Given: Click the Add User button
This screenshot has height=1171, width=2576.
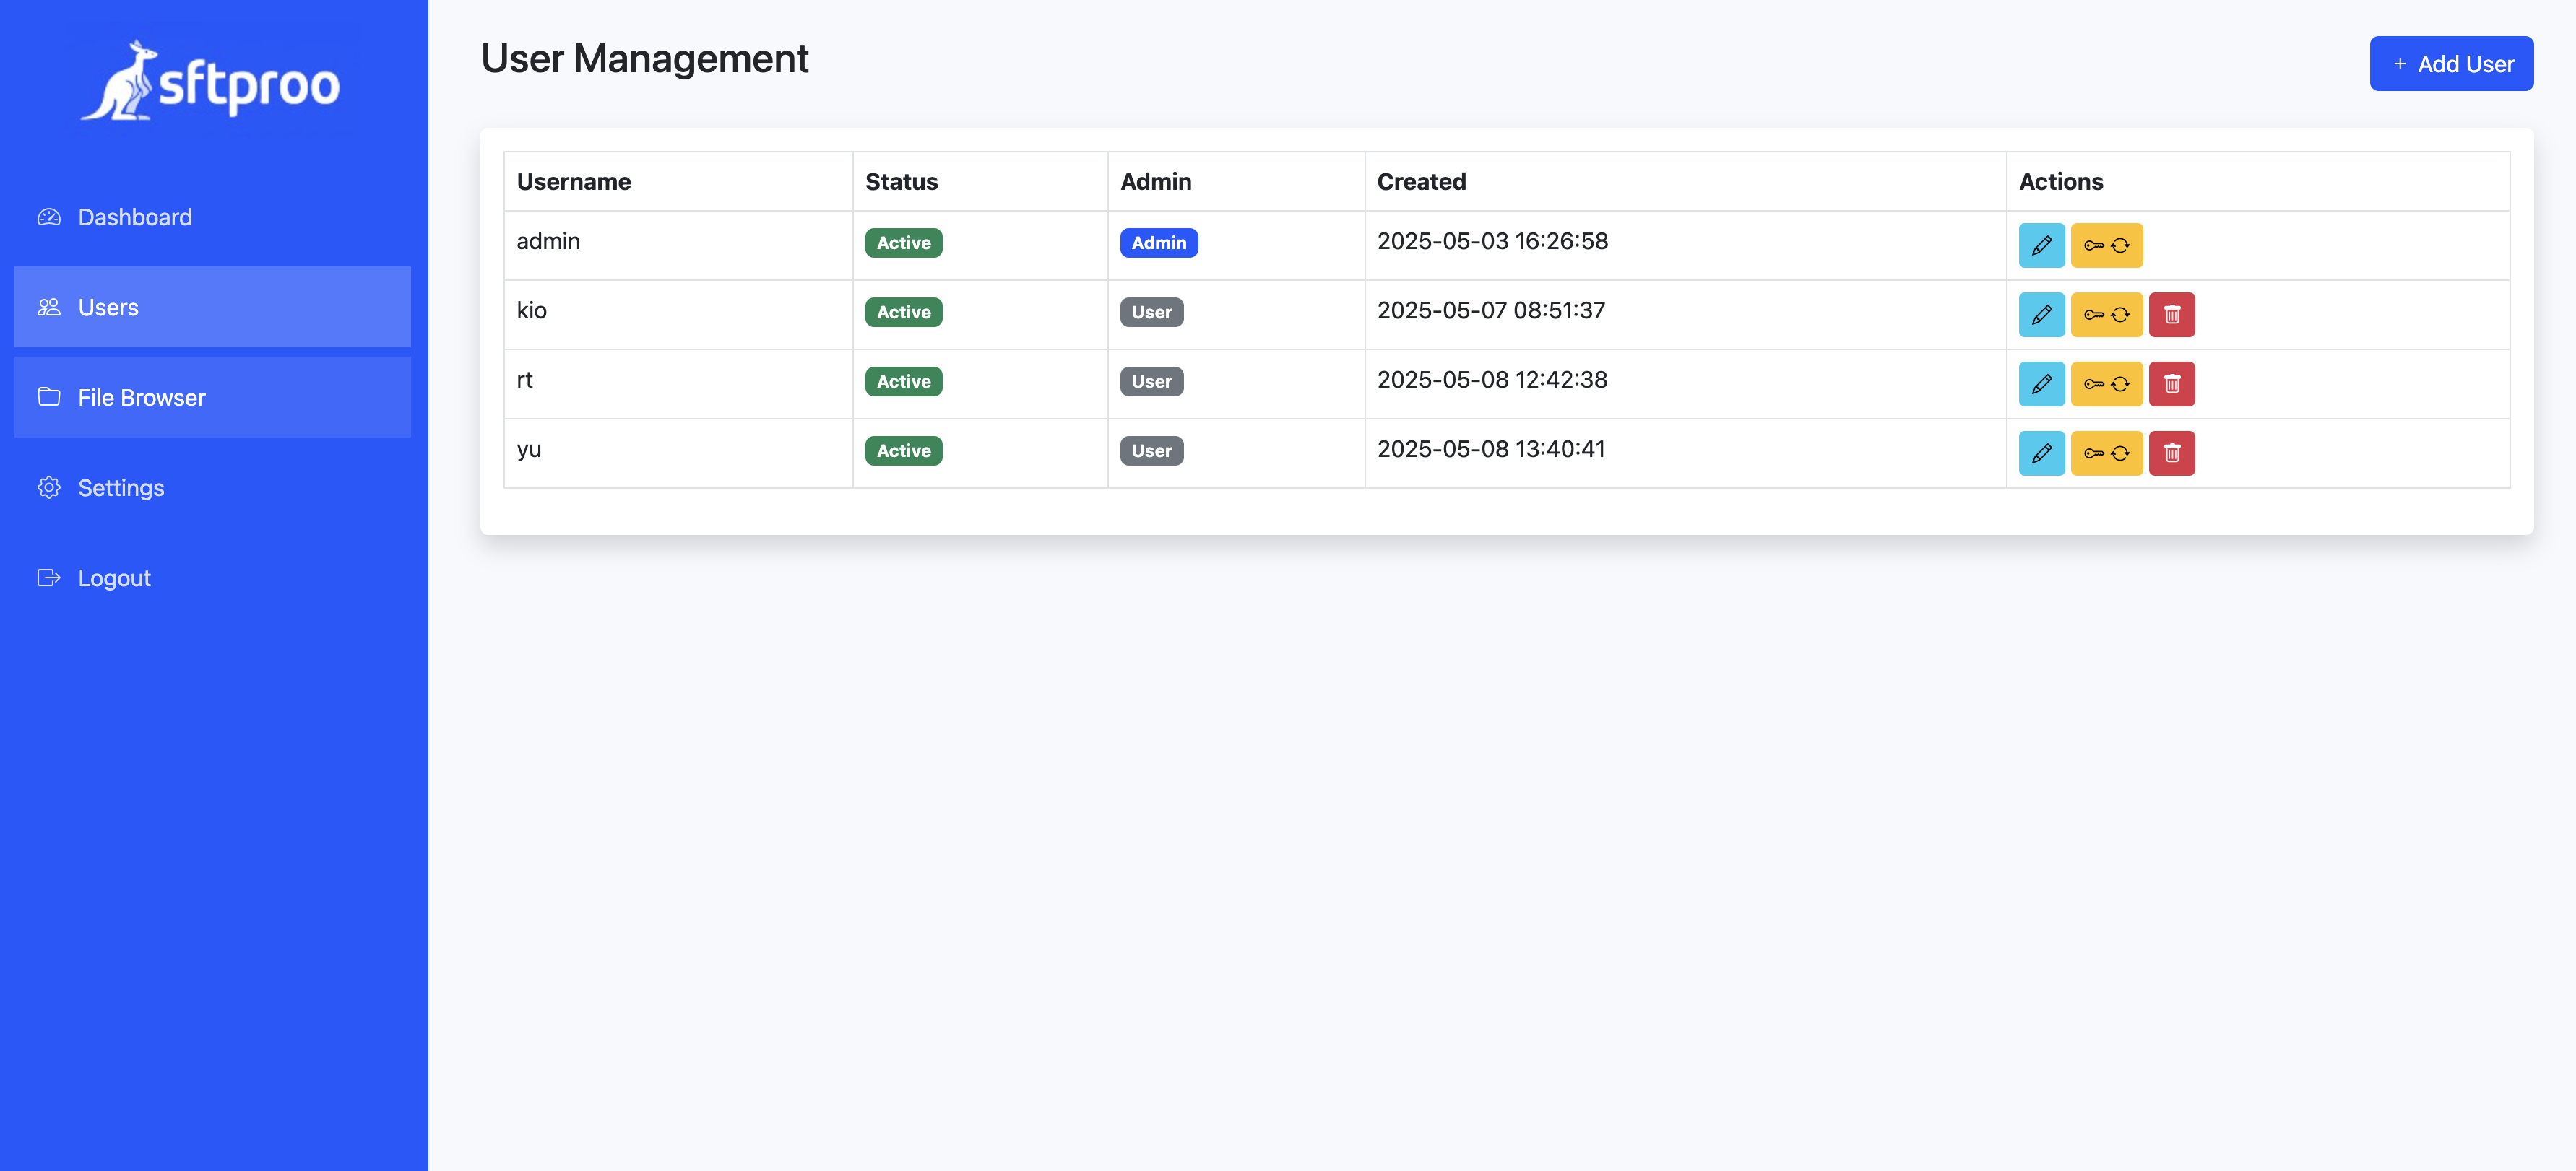Looking at the screenshot, I should pyautogui.click(x=2451, y=63).
